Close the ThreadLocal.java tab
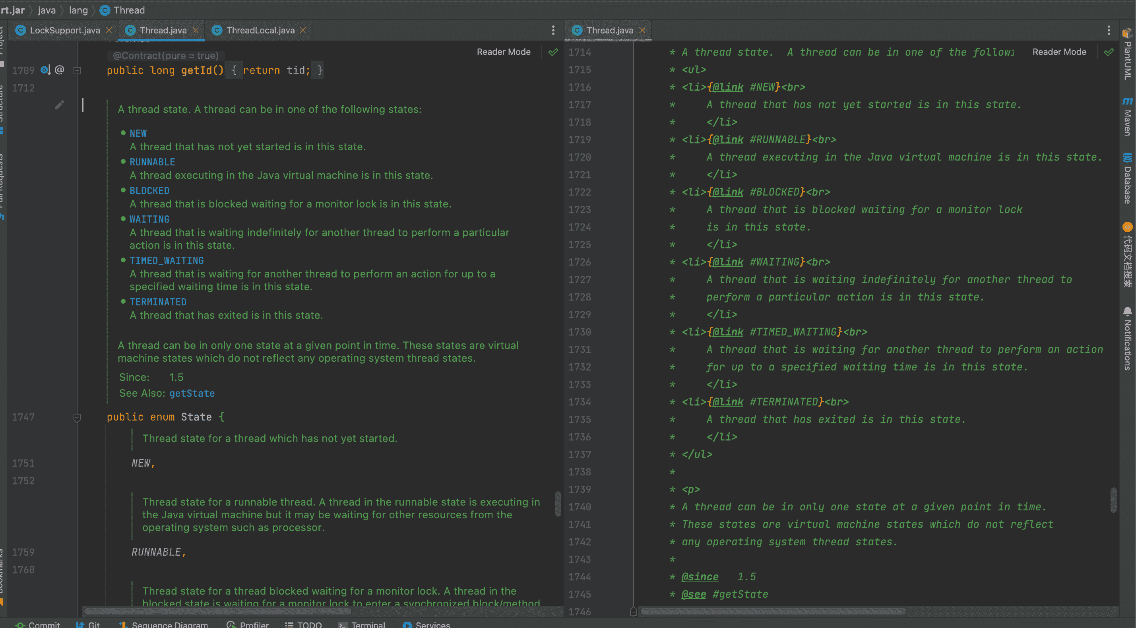 (303, 30)
